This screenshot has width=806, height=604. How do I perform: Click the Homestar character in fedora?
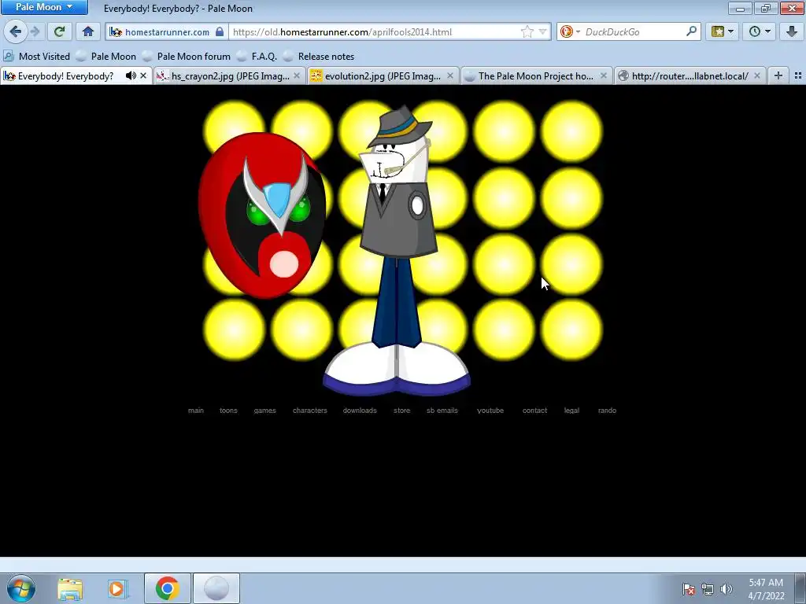(397, 251)
